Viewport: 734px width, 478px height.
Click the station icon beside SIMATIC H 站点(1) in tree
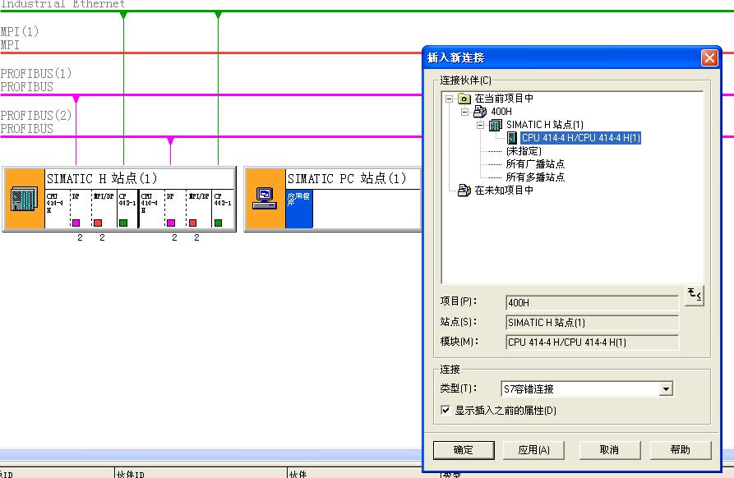click(496, 125)
